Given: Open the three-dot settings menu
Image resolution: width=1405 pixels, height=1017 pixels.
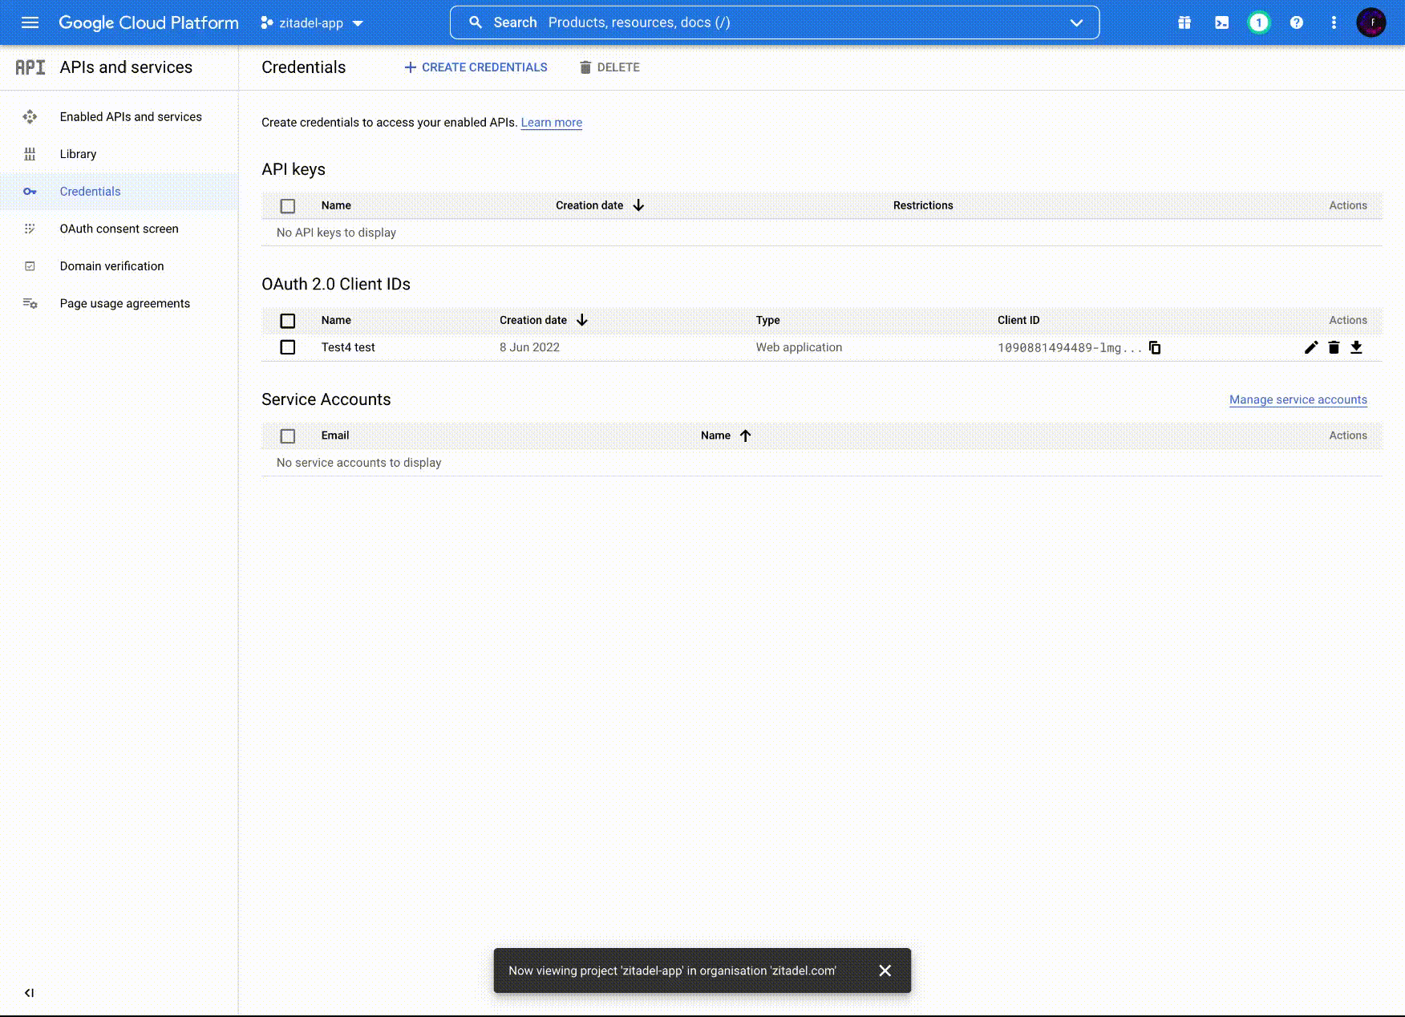Looking at the screenshot, I should 1334,22.
